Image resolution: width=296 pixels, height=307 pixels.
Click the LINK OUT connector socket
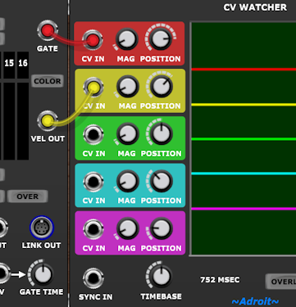click(42, 228)
